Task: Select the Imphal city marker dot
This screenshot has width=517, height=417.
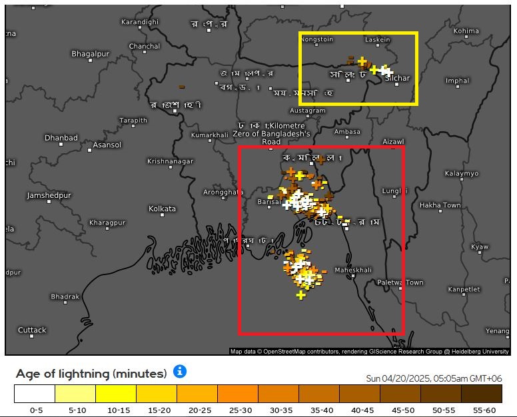Action: (456, 88)
